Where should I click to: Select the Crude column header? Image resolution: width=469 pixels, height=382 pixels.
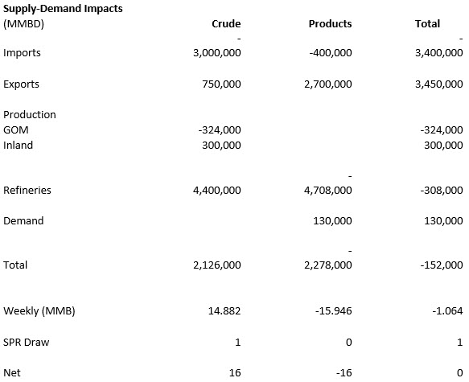(x=226, y=23)
